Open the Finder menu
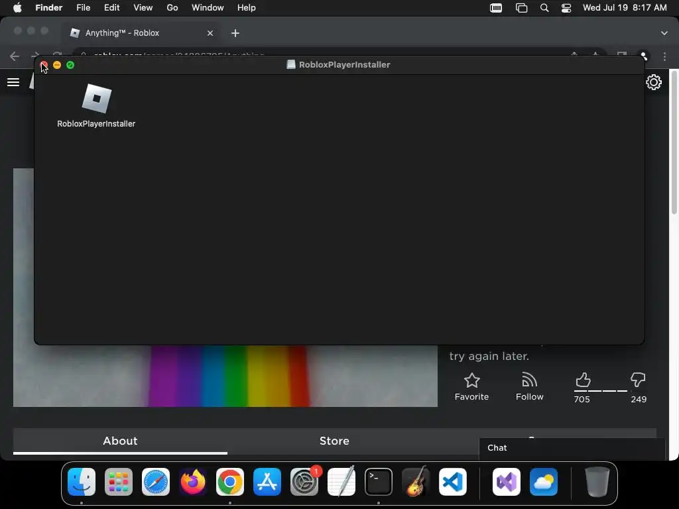The height and width of the screenshot is (509, 679). pos(48,8)
